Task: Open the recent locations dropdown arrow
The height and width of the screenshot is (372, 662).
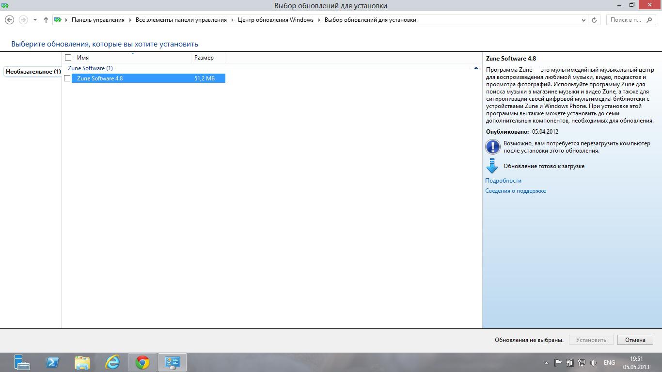Action: [x=35, y=20]
